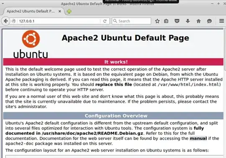
Task: Click the back arrow navigation button
Action: 5,21
